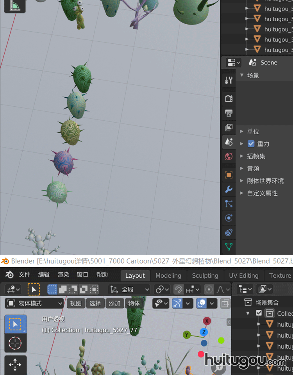Collapse the 场景 panel
Image resolution: width=293 pixels, height=375 pixels.
[242, 75]
